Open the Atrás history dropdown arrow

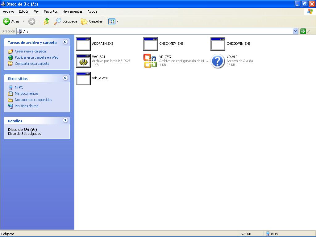click(x=23, y=21)
